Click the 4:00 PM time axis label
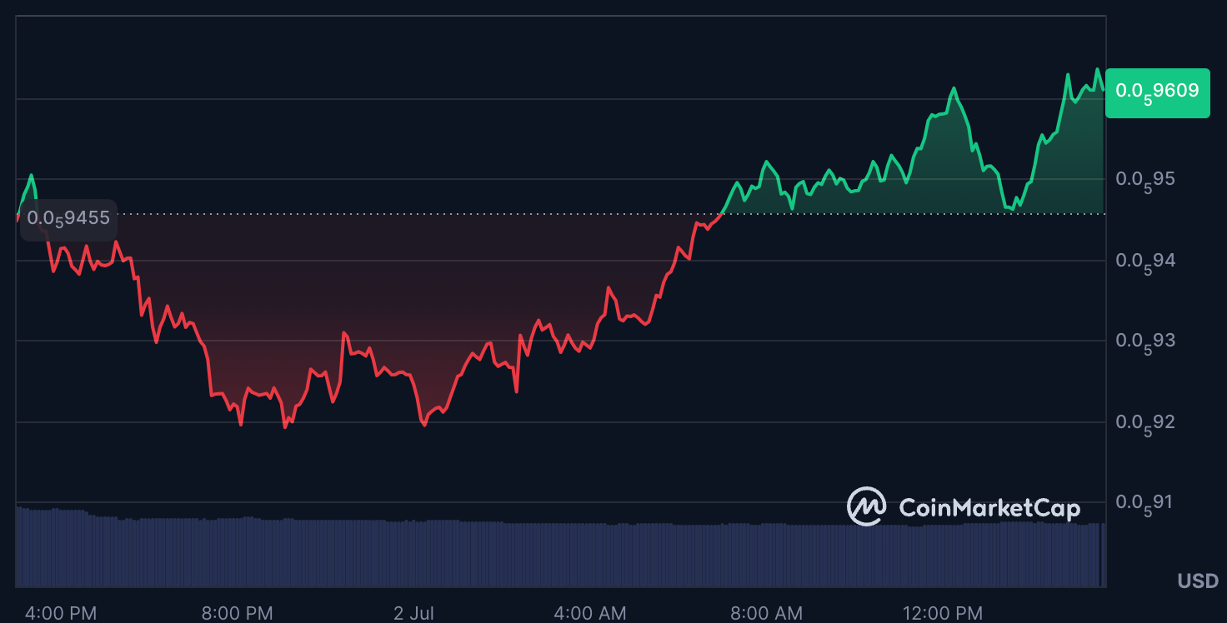Image resolution: width=1227 pixels, height=623 pixels. pyautogui.click(x=61, y=614)
